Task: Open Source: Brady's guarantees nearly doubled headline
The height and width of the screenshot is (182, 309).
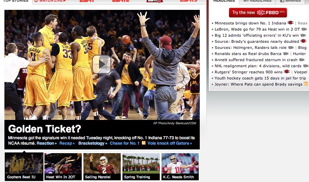Action: [x=257, y=41]
